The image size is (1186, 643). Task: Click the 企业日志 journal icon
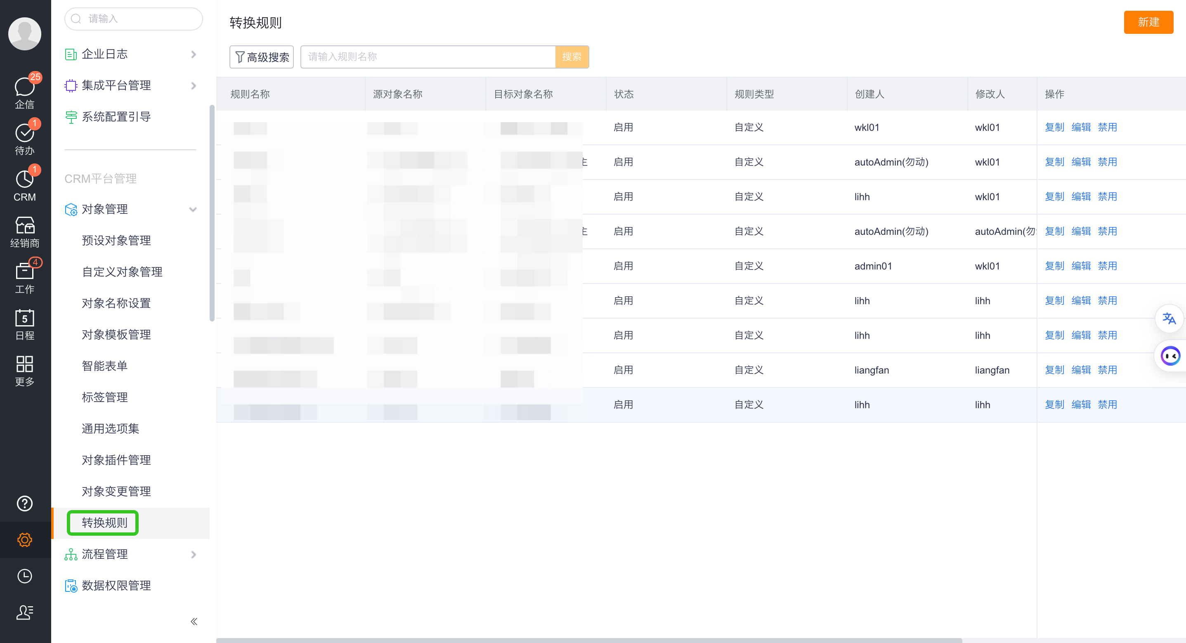[71, 54]
